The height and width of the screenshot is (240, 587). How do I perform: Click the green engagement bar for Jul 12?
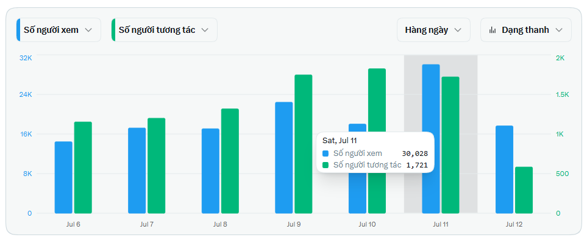click(524, 190)
